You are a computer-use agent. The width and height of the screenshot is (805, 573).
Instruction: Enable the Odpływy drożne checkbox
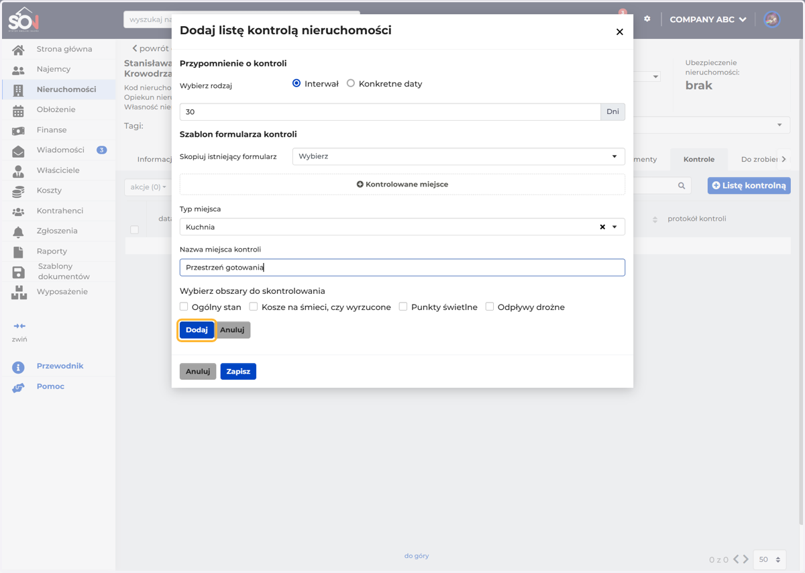(x=490, y=307)
